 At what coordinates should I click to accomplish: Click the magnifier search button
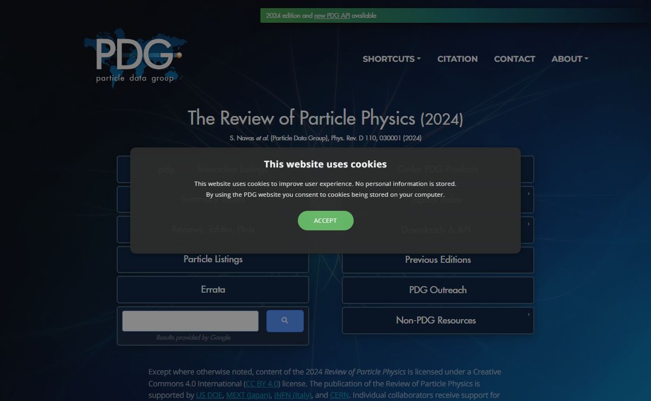coord(285,321)
